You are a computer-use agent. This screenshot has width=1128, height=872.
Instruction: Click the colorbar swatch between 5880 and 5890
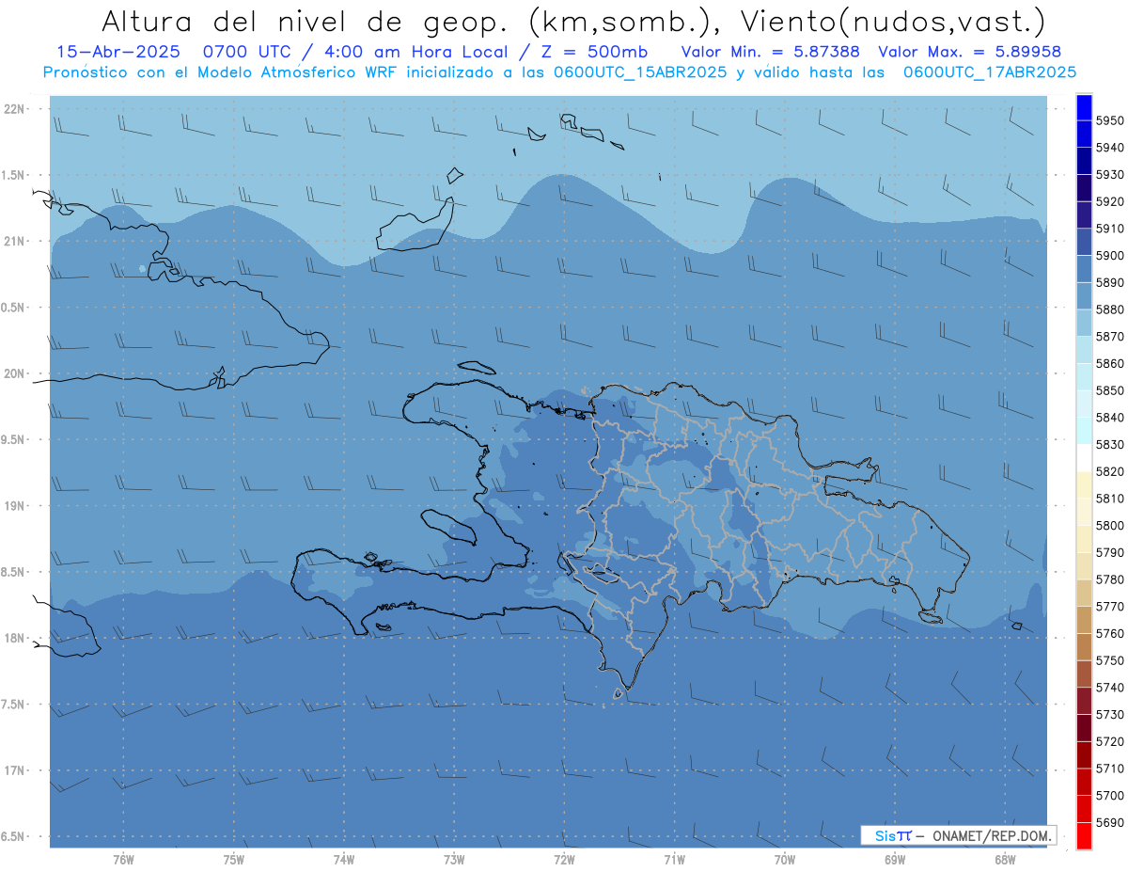pos(1084,295)
